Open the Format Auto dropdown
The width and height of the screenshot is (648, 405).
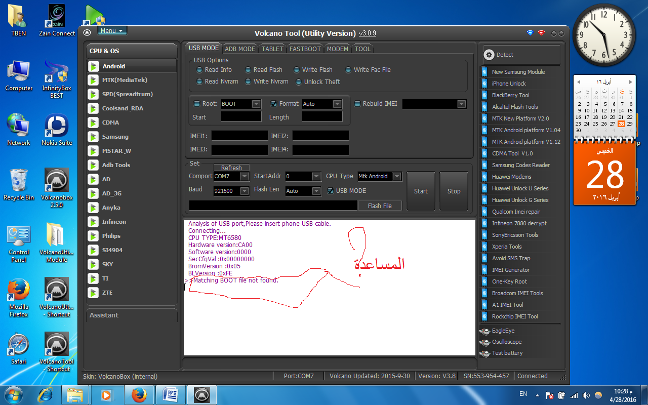(x=337, y=104)
